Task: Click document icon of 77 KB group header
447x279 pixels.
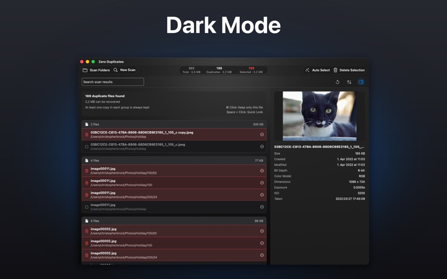Action: coord(87,161)
